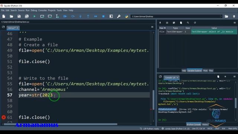Run cell and advance icon
Viewport: 238px width, 134px height.
(50, 16)
